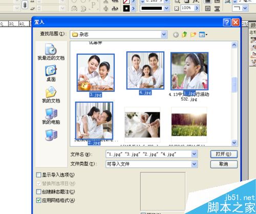Open the Desktop (桌面) shortcut
Screen dimensions: 256x214
click(51, 73)
